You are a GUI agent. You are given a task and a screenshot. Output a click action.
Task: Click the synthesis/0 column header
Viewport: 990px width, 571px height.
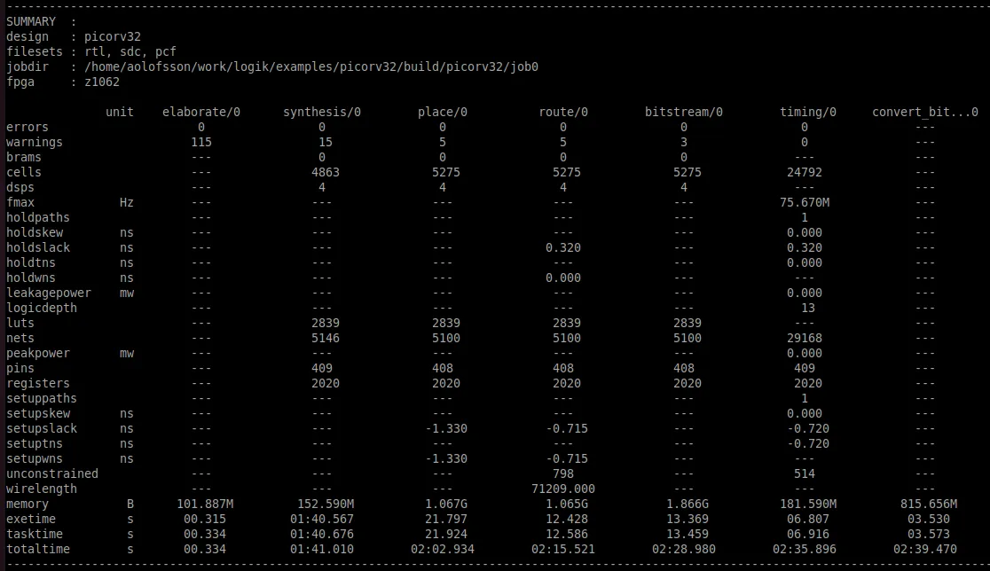click(322, 112)
